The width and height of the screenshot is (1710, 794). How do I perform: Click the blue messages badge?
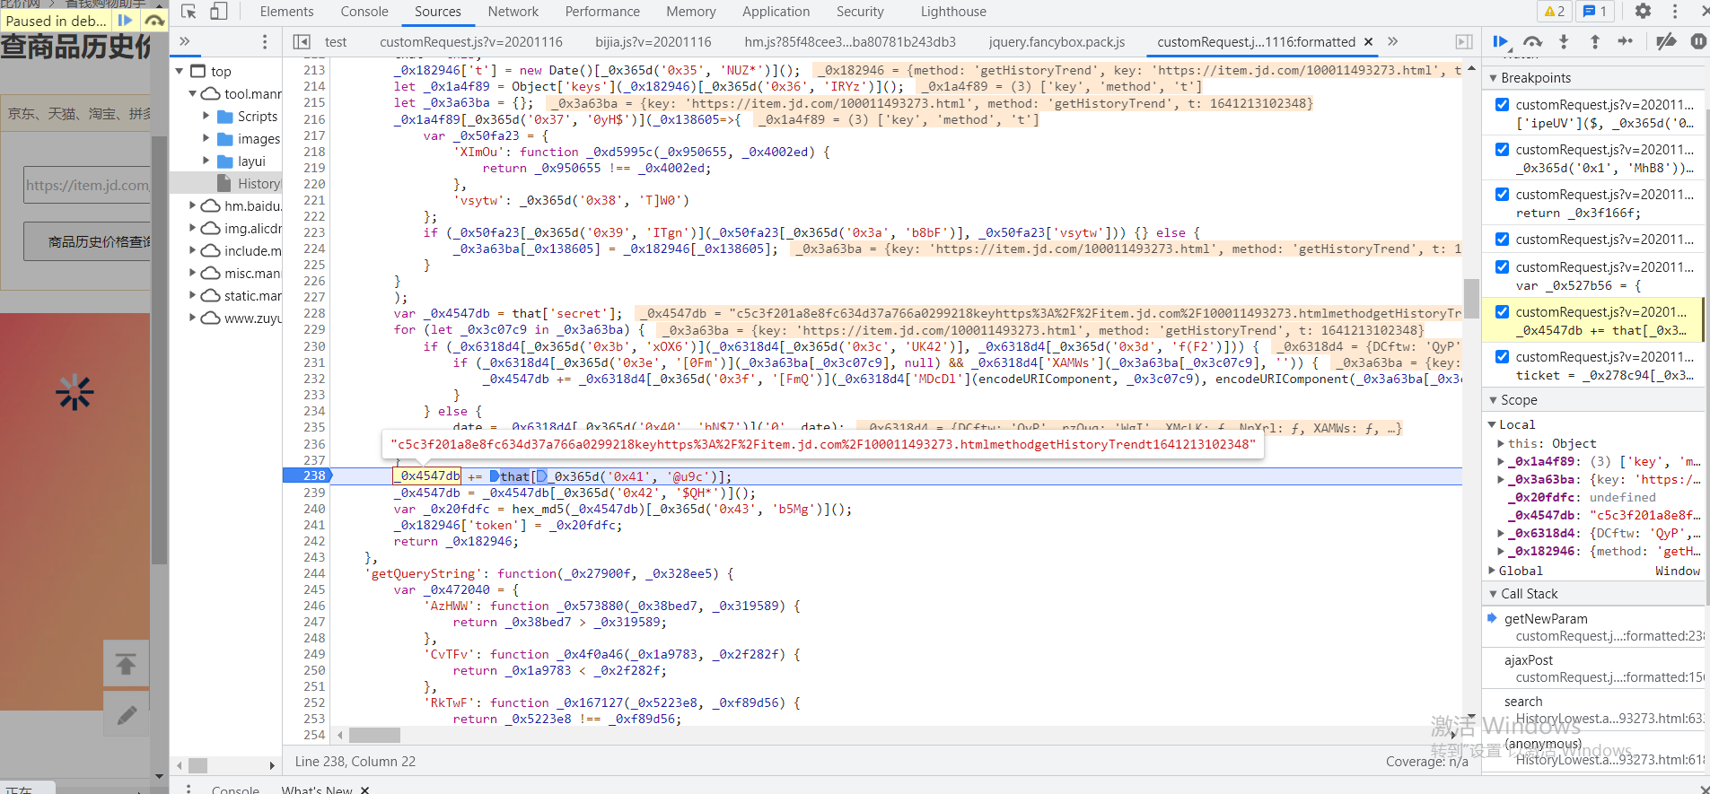tap(1595, 12)
